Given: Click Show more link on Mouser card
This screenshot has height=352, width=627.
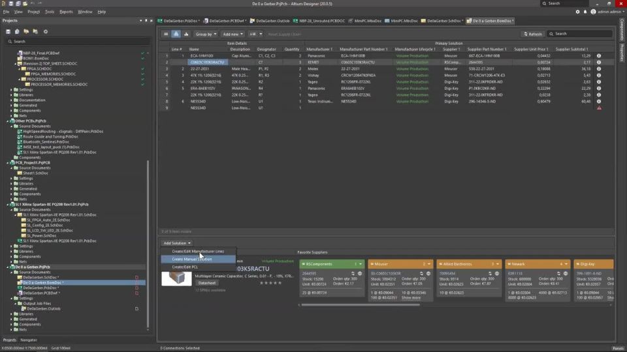Looking at the screenshot, I should coord(411,298).
